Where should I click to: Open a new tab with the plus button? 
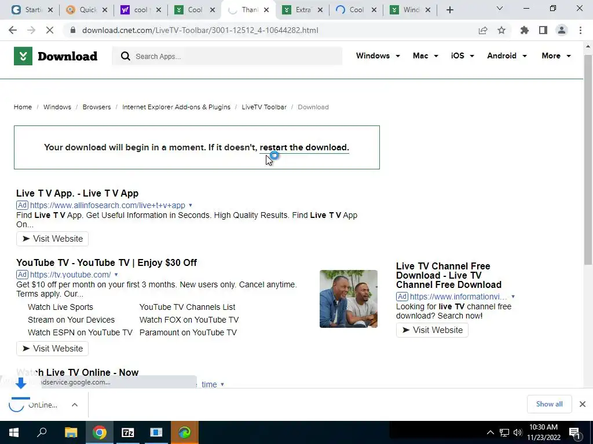tap(449, 10)
